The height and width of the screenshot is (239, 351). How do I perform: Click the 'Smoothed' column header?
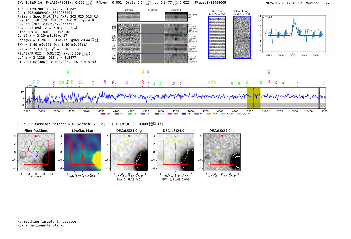point(176,10)
